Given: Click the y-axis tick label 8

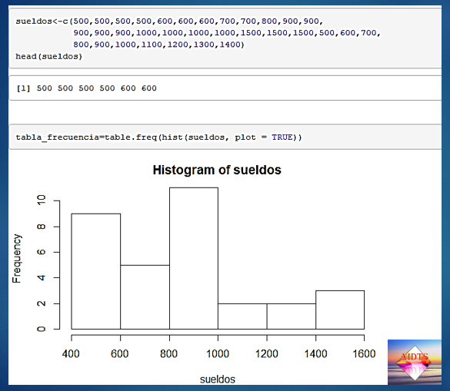Looking at the screenshot, I should point(42,227).
